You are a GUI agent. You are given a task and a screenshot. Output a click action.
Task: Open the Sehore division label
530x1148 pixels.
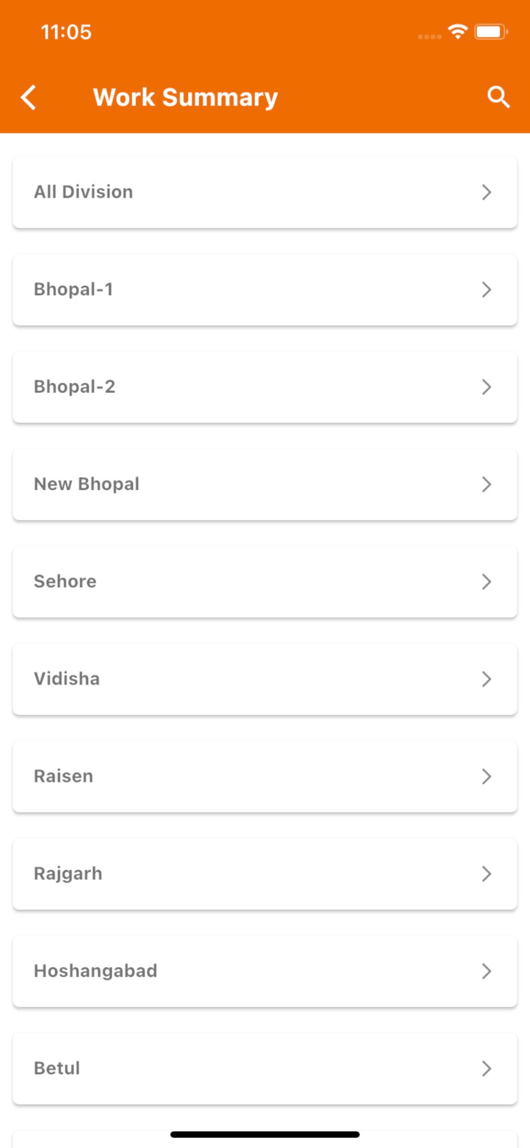(65, 582)
